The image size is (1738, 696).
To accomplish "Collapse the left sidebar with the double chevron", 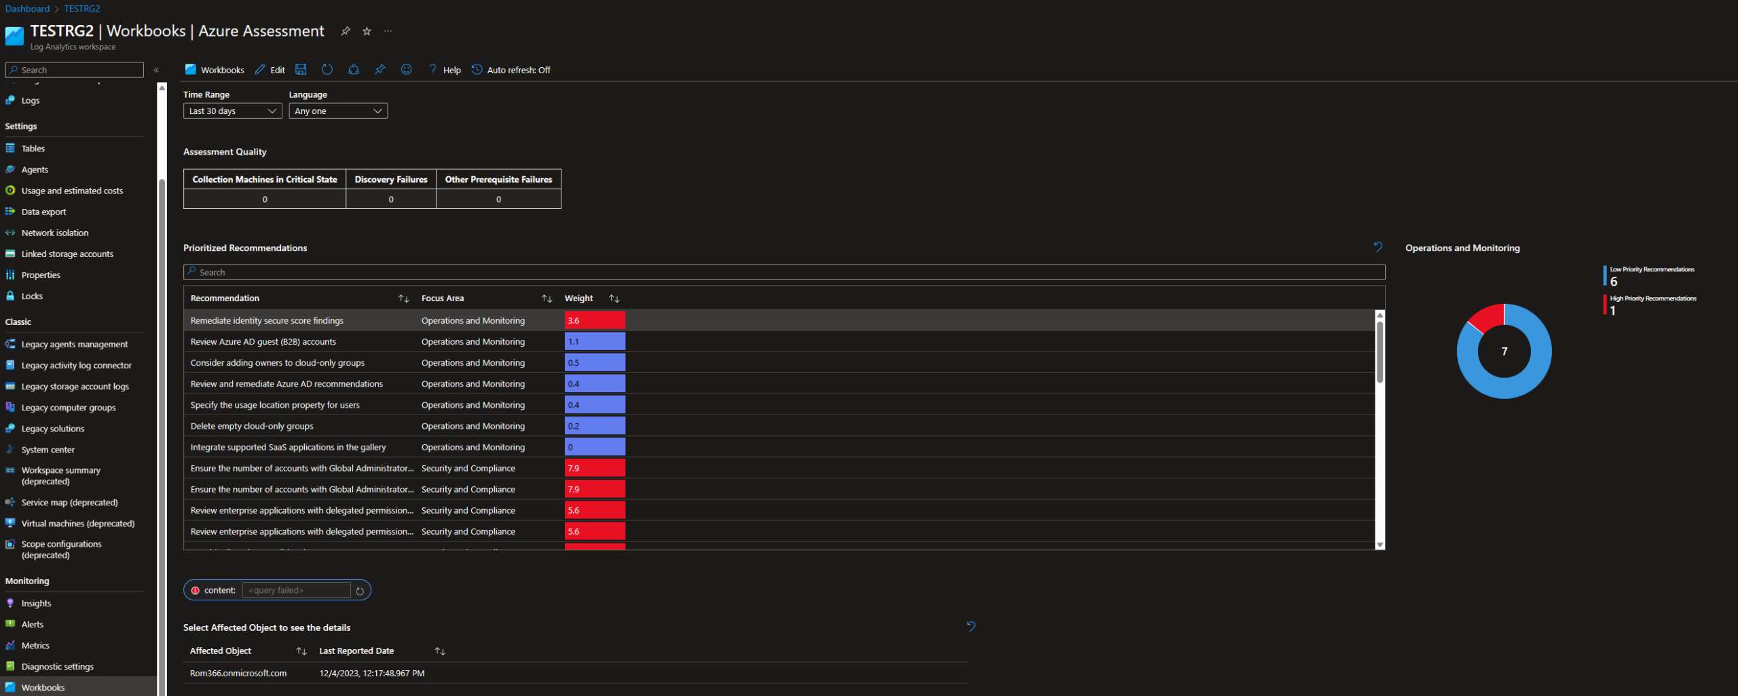I will [155, 69].
